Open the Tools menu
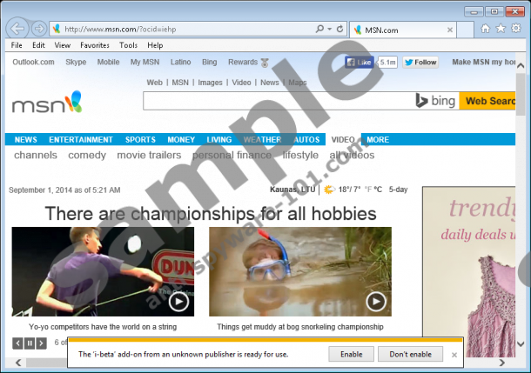Viewport: 531px width, 373px height. (128, 44)
